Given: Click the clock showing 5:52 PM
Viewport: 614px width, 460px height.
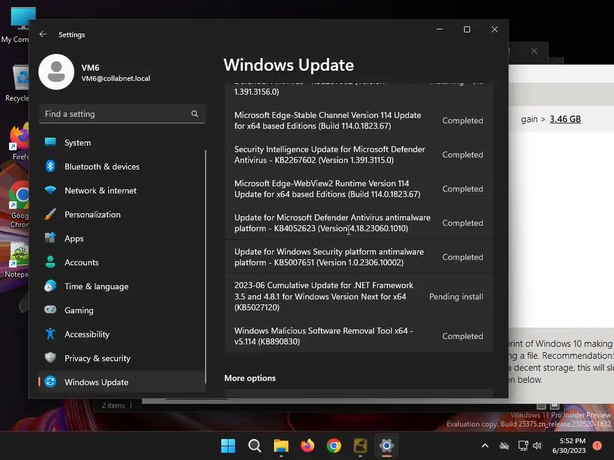Looking at the screenshot, I should pyautogui.click(x=572, y=441).
